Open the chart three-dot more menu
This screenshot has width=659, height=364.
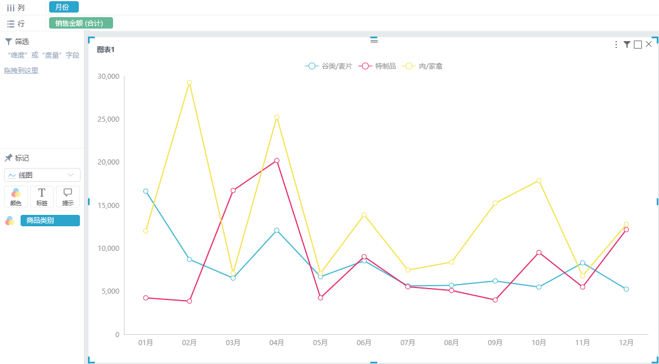(x=616, y=45)
